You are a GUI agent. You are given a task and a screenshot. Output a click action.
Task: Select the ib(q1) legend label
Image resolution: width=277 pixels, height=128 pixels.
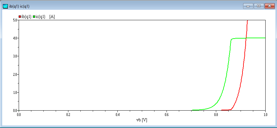point(26,17)
